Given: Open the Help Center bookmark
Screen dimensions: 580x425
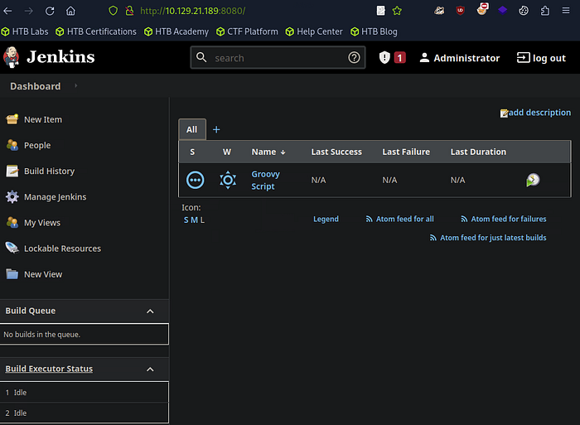Looking at the screenshot, I should [x=314, y=31].
